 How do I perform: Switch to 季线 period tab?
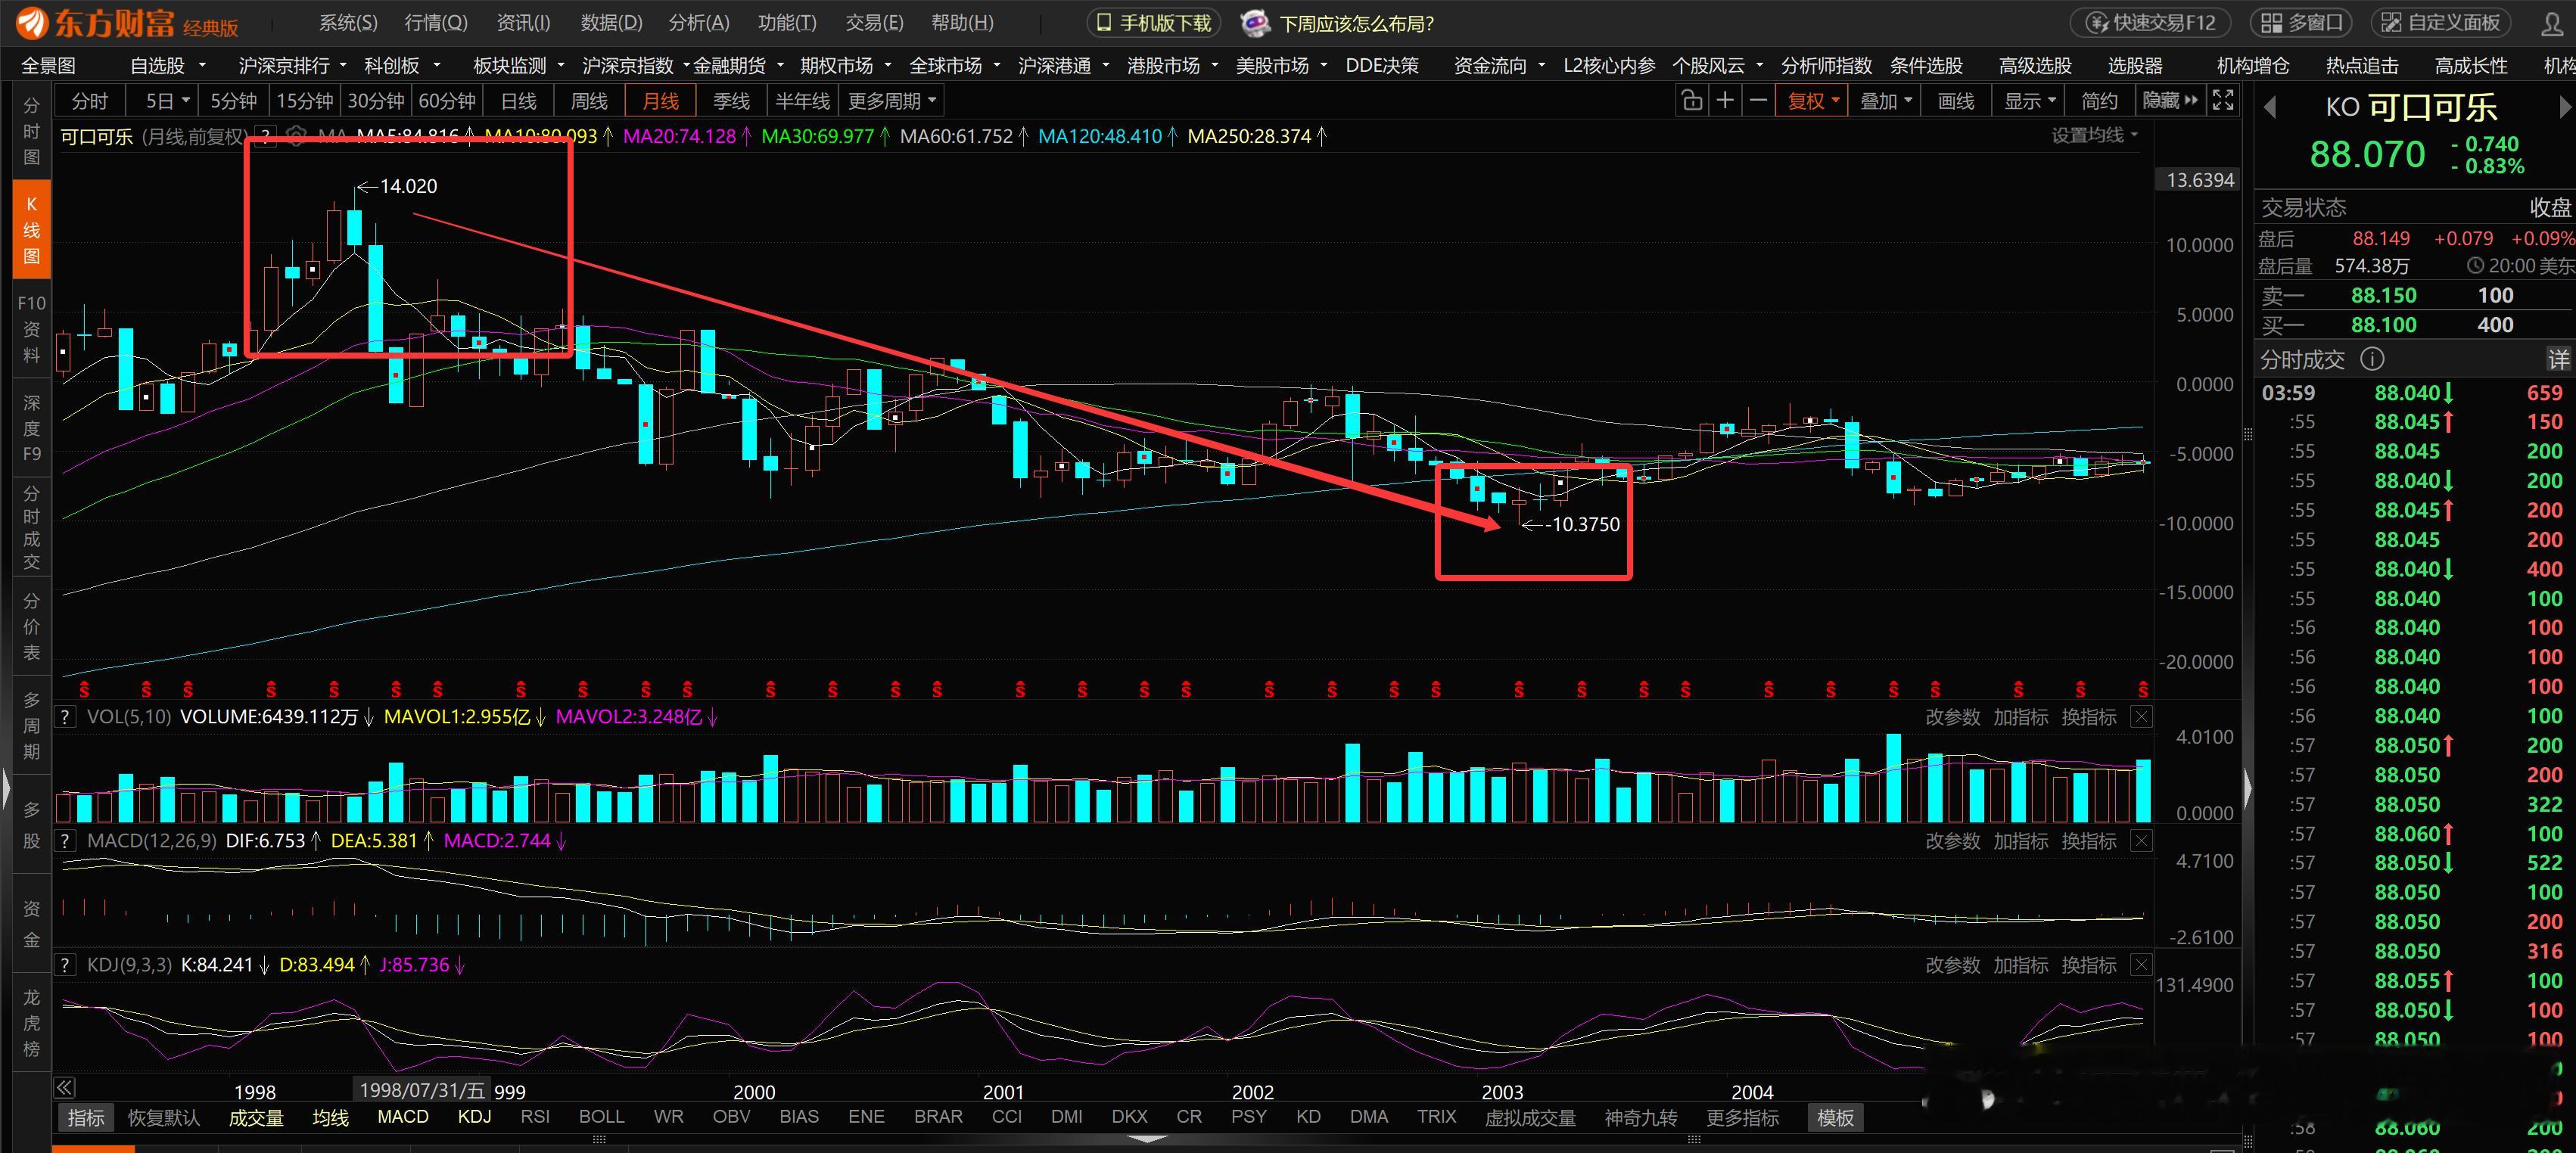pyautogui.click(x=731, y=101)
